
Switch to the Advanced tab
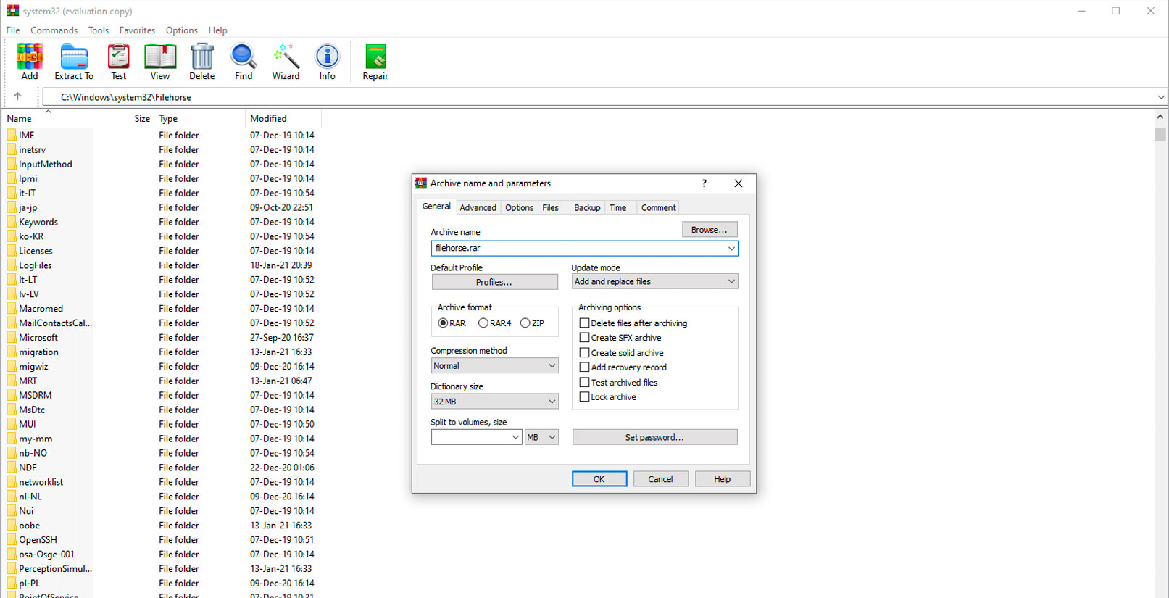click(478, 207)
